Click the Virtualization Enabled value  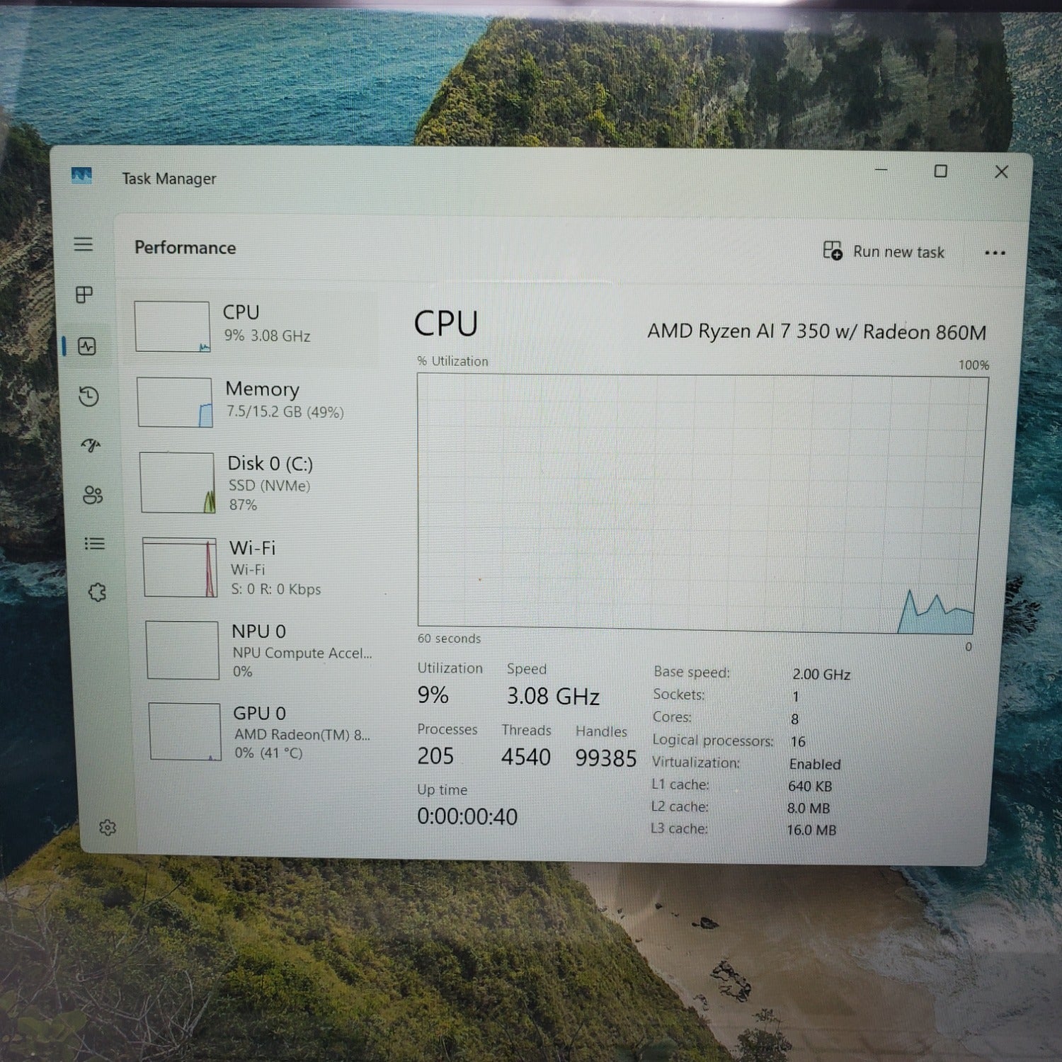click(x=815, y=765)
